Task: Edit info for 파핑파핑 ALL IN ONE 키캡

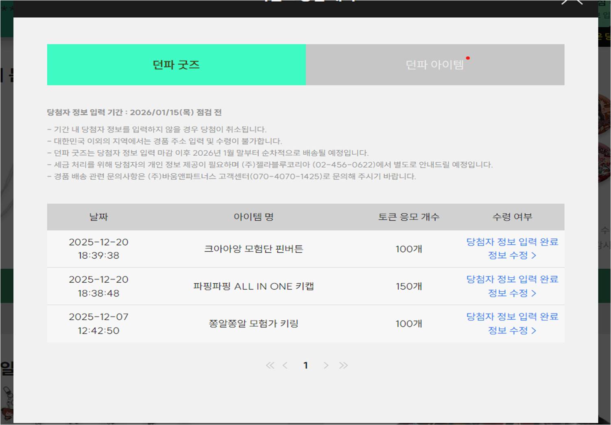Action: point(512,293)
